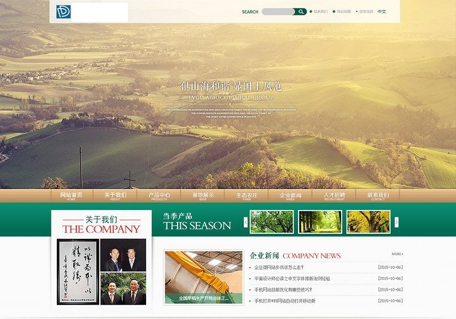The image size is (456, 319).
Task: Click next arrow of season products carousel
Action: coord(396,223)
